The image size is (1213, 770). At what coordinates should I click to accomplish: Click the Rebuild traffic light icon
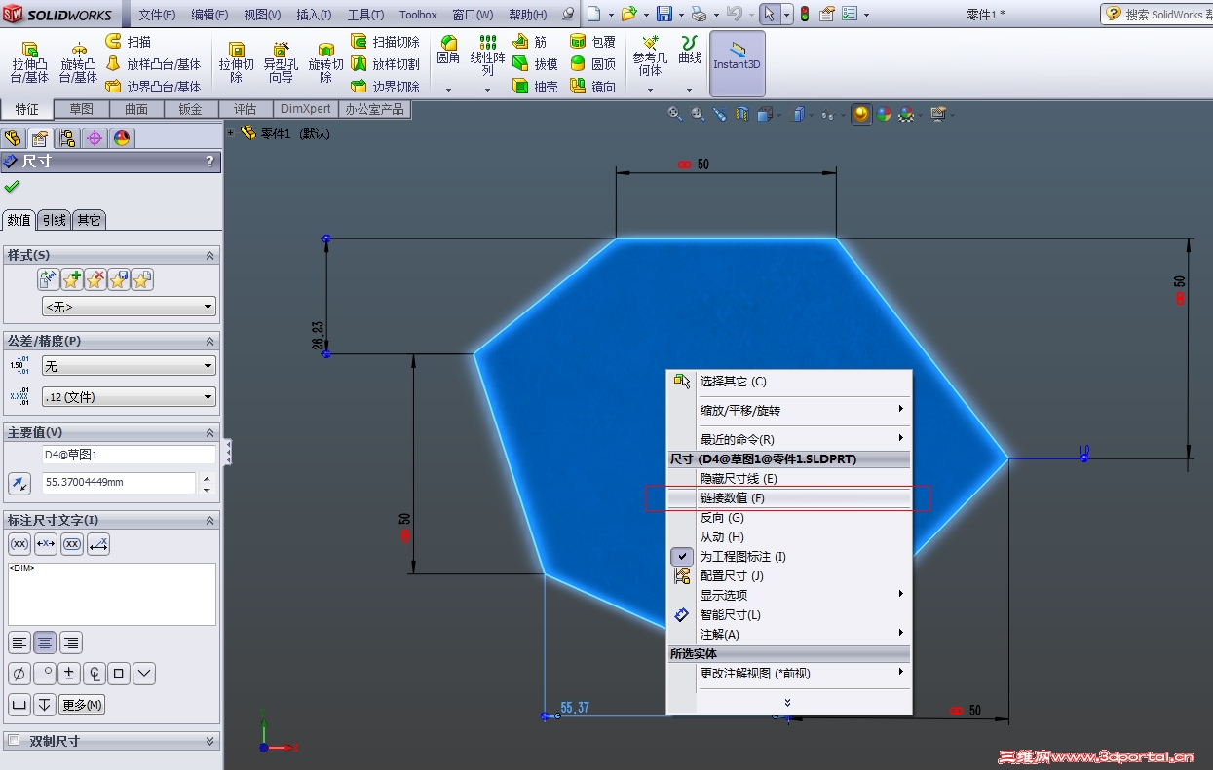pos(804,14)
